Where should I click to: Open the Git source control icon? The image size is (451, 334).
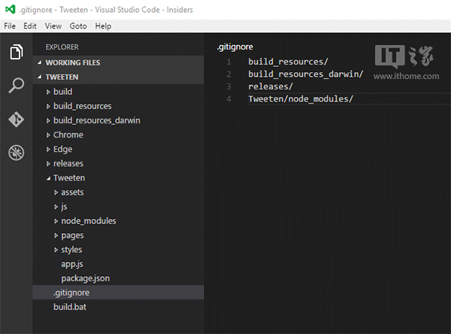pyautogui.click(x=16, y=119)
